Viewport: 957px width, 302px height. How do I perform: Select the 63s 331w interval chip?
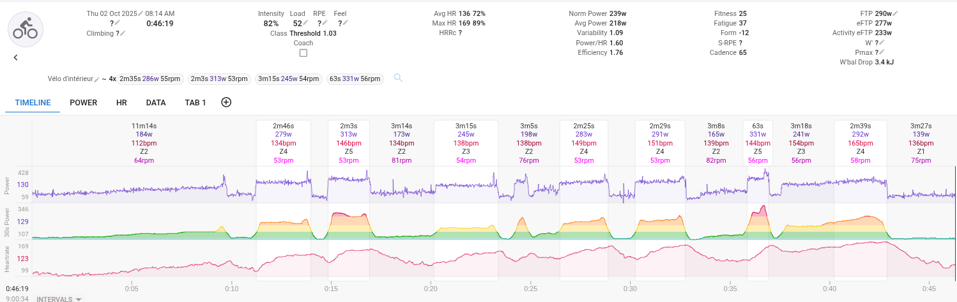click(355, 79)
